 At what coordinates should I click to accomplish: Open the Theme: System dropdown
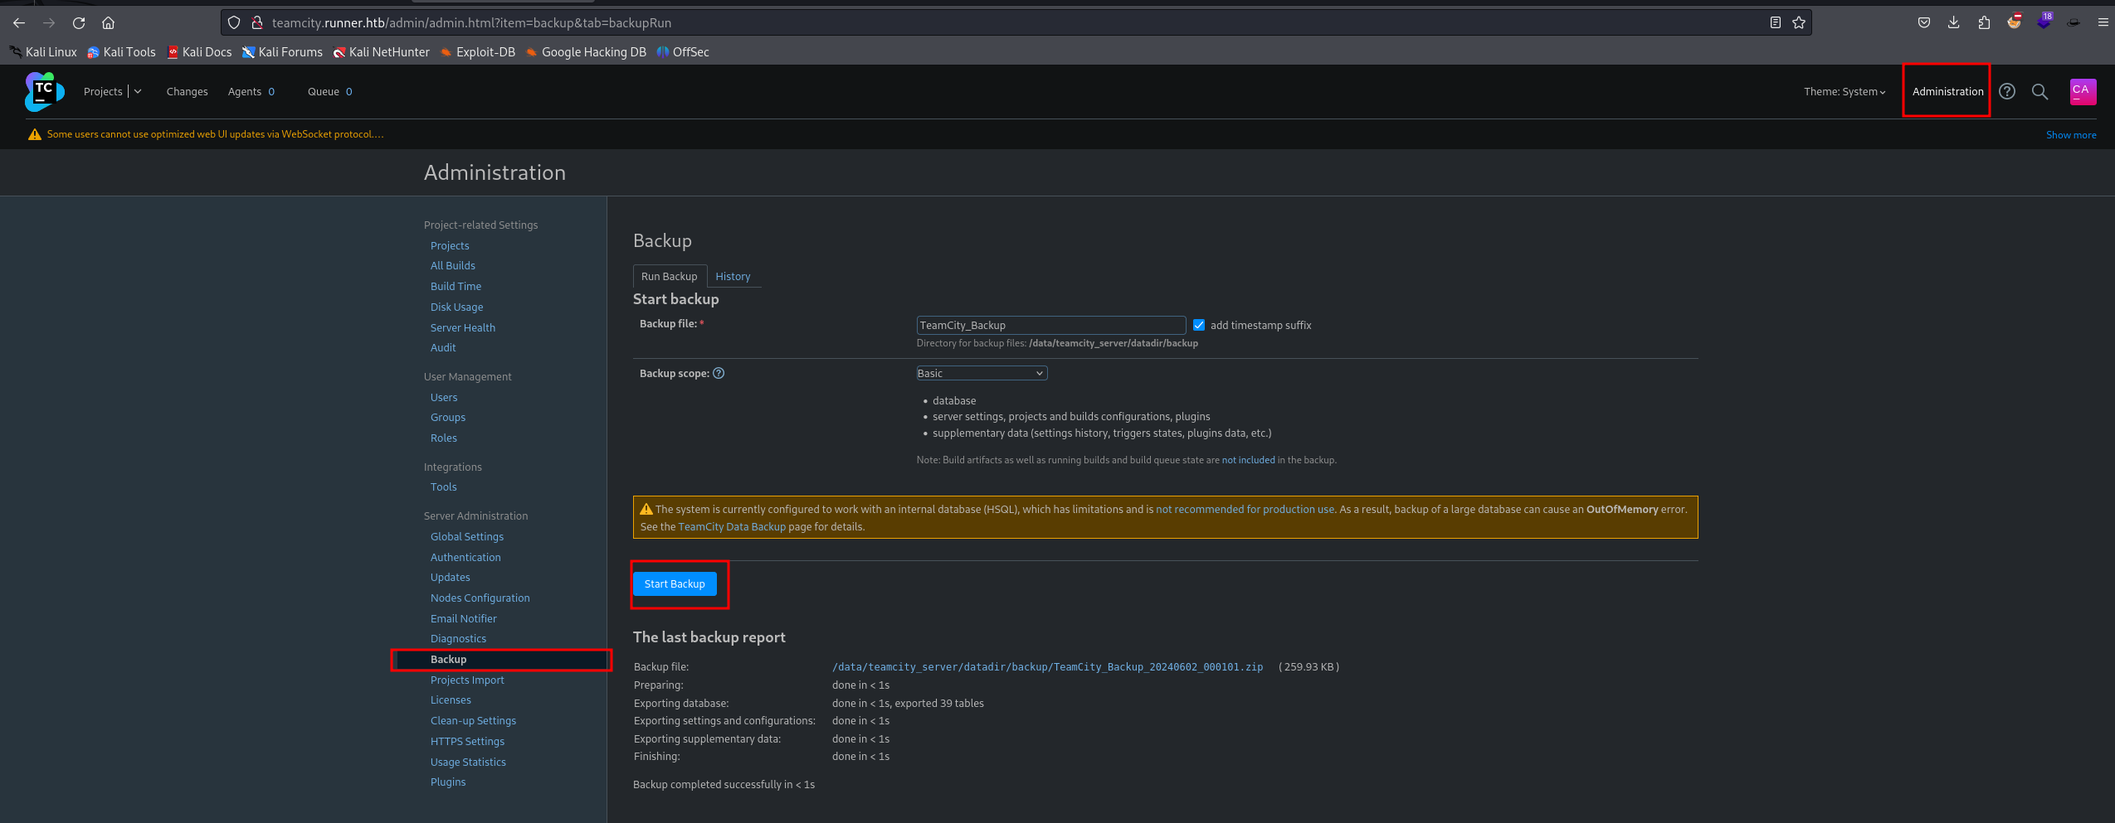pyautogui.click(x=1844, y=92)
